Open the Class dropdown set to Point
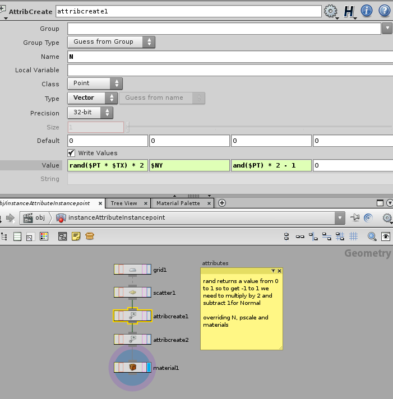 click(95, 83)
